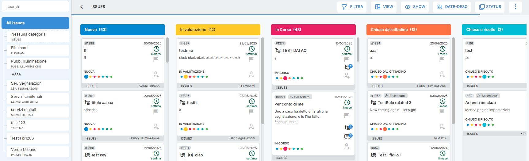Click the Sollecitato badge on issue #1350
529x161 pixels.
click(x=300, y=97)
